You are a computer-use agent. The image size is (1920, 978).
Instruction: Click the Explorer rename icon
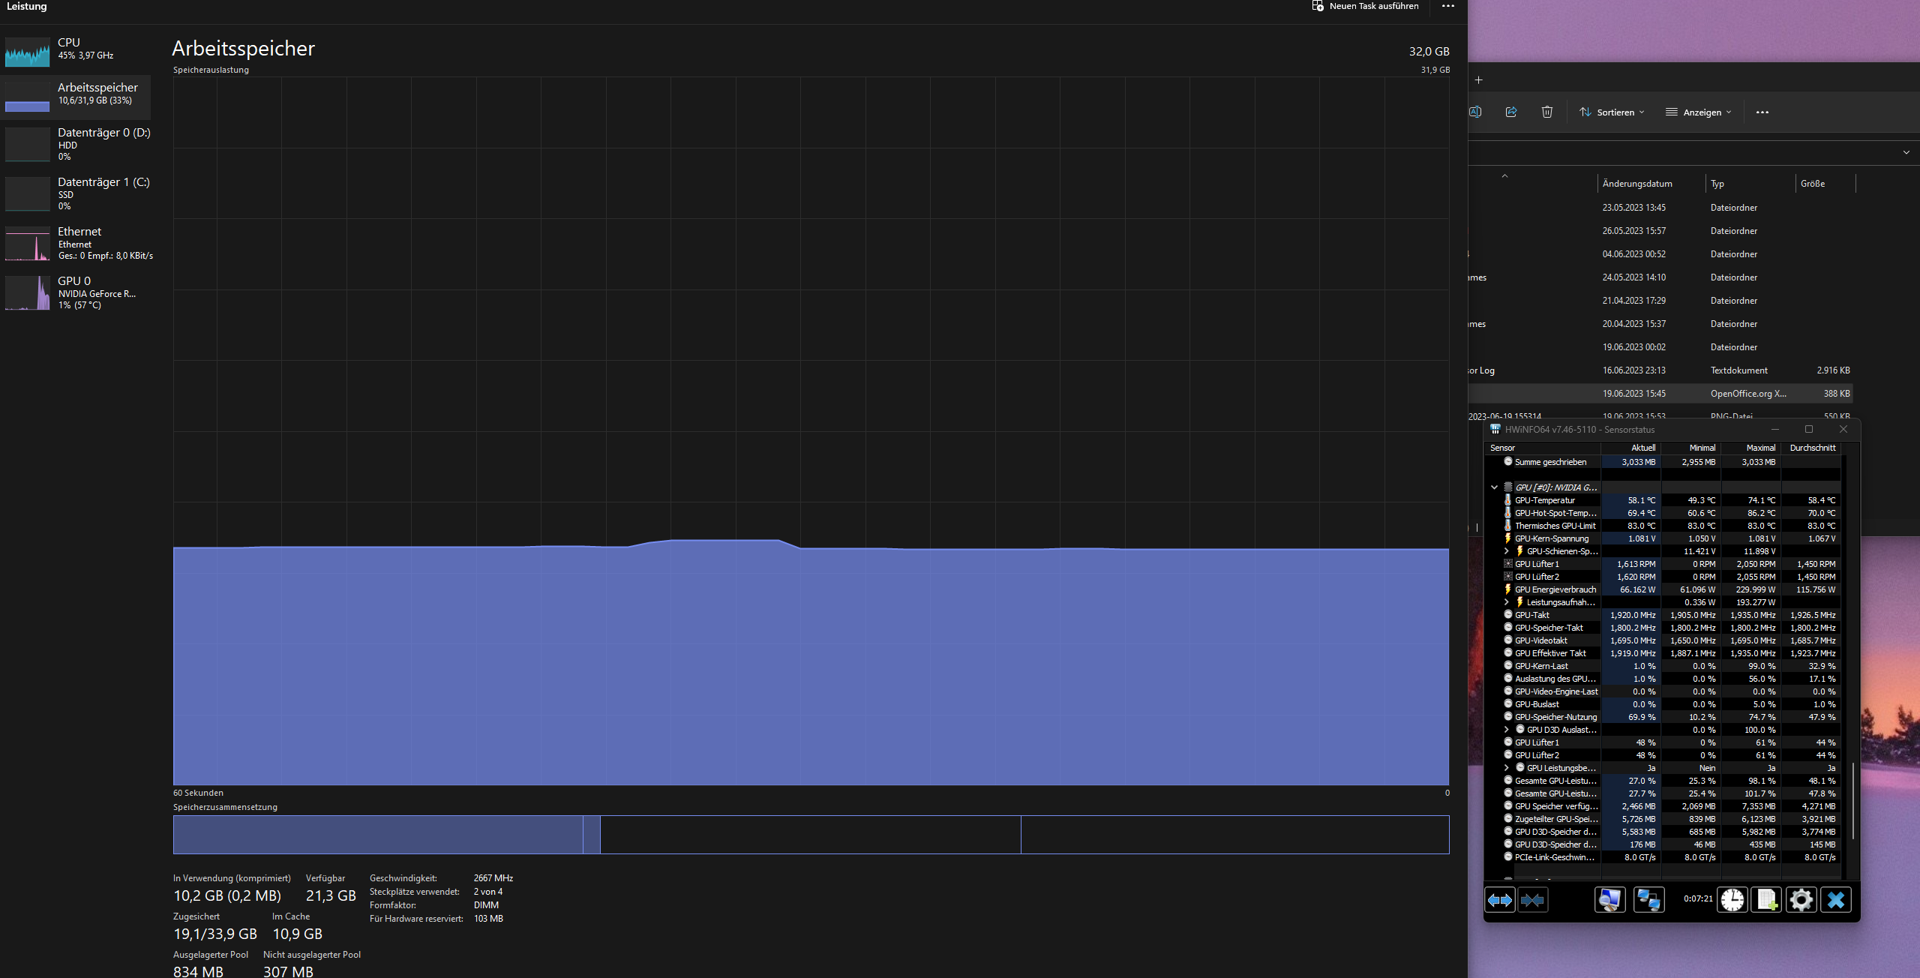click(1475, 112)
